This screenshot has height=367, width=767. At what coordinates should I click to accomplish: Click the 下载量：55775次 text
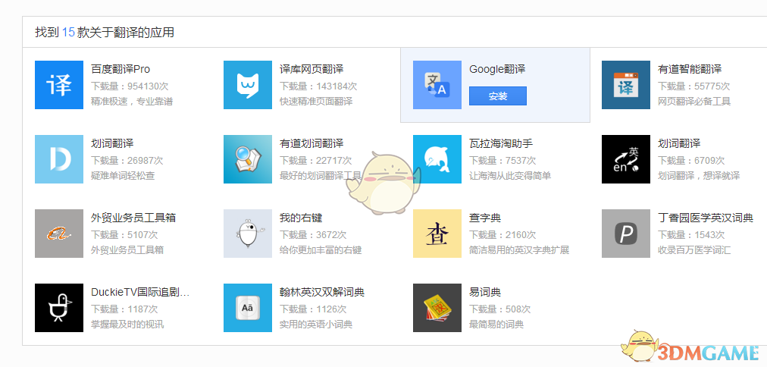pos(693,86)
